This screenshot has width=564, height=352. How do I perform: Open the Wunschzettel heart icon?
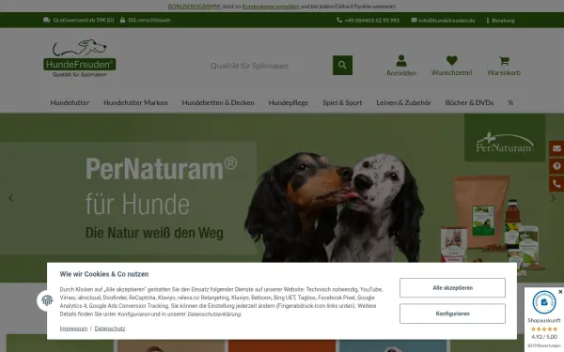point(452,66)
